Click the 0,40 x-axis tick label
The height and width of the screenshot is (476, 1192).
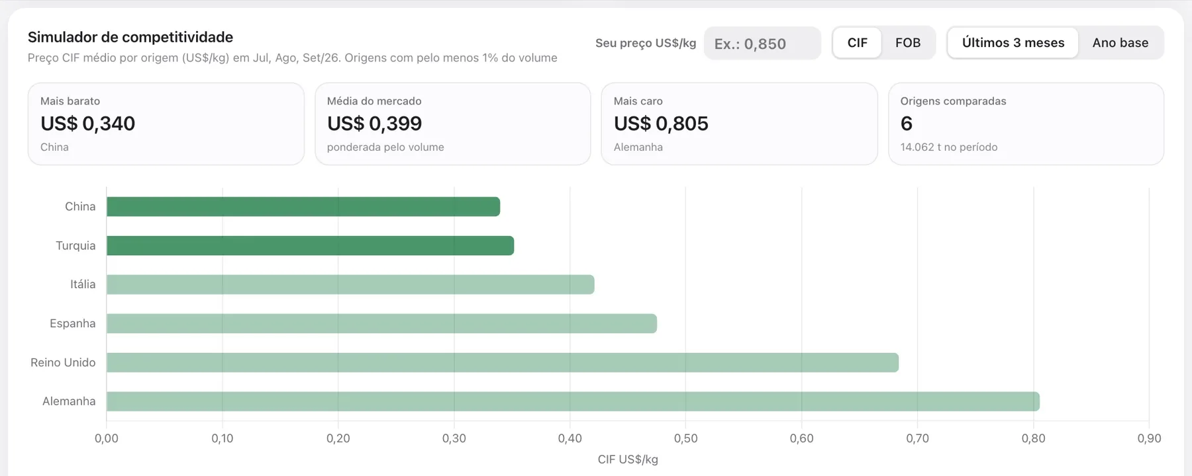(570, 438)
